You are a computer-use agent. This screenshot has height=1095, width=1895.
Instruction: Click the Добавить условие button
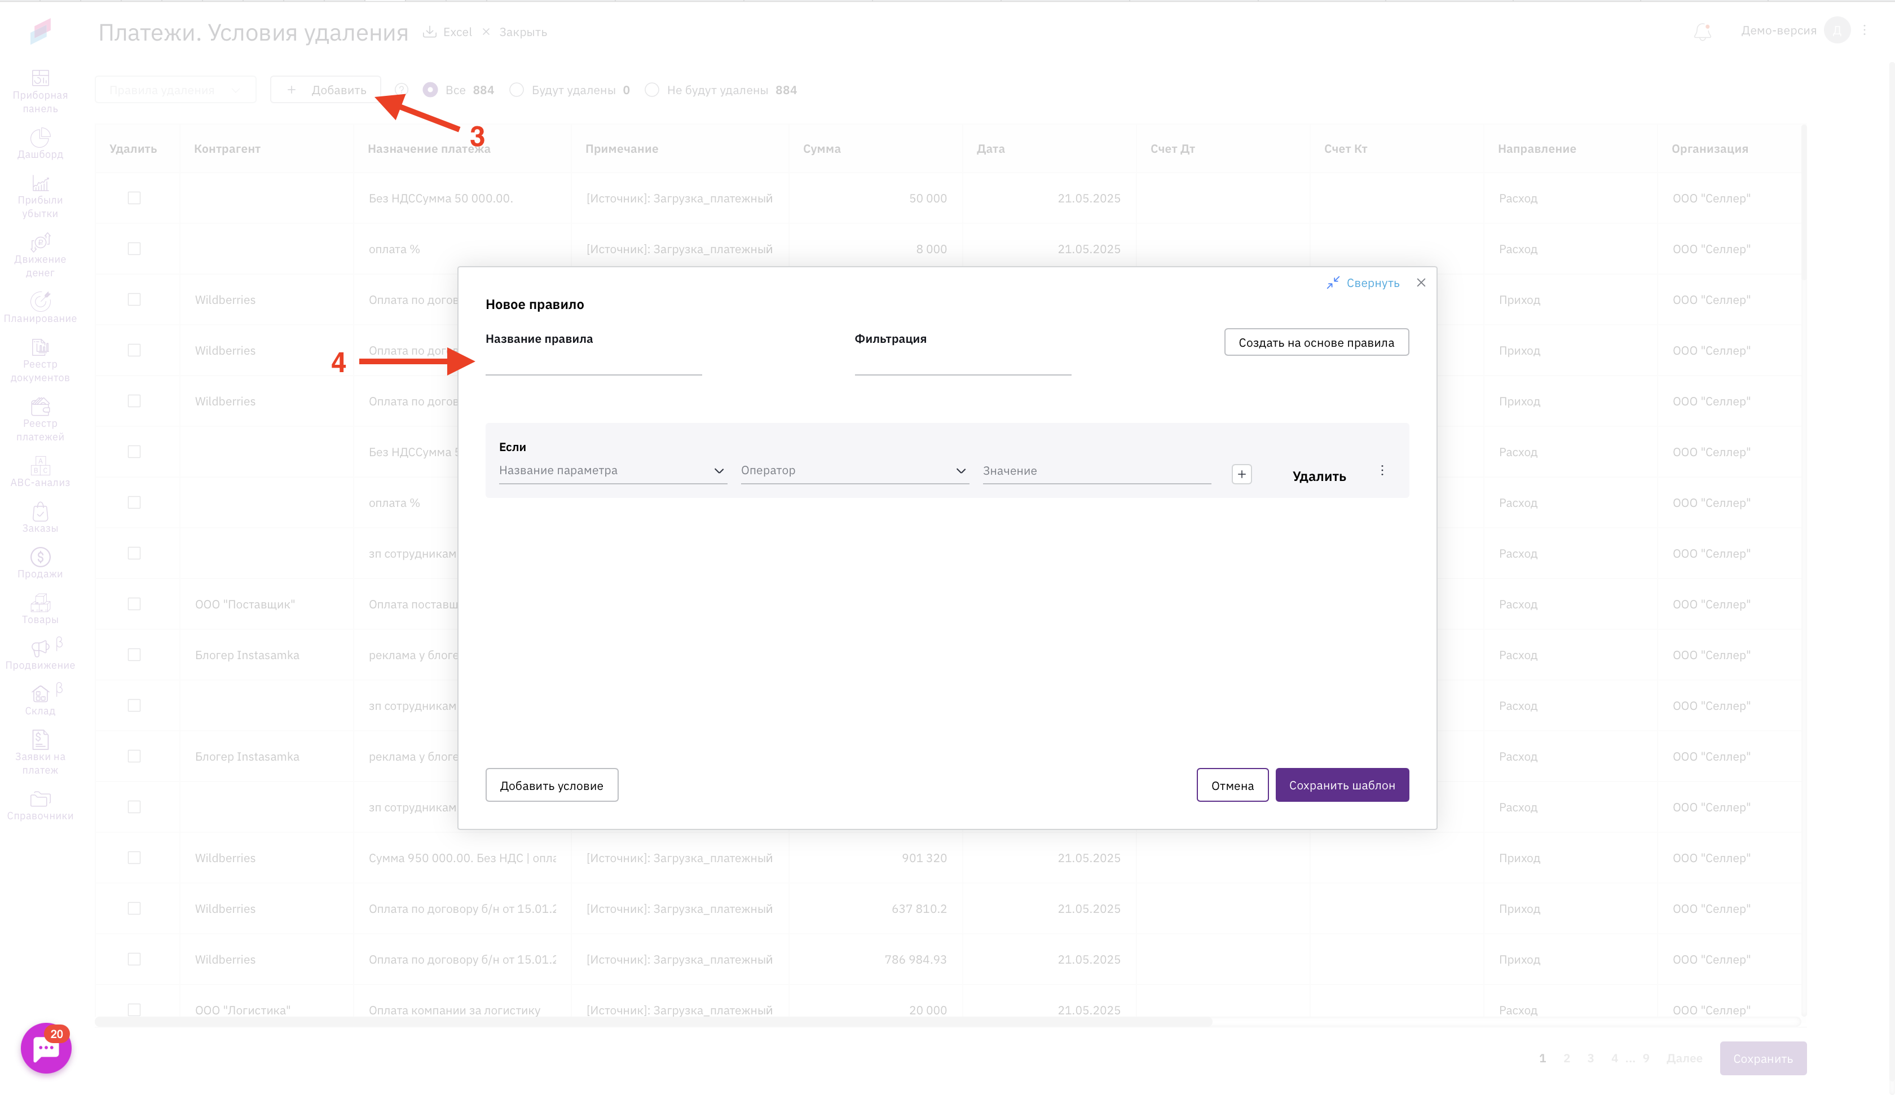(x=551, y=785)
